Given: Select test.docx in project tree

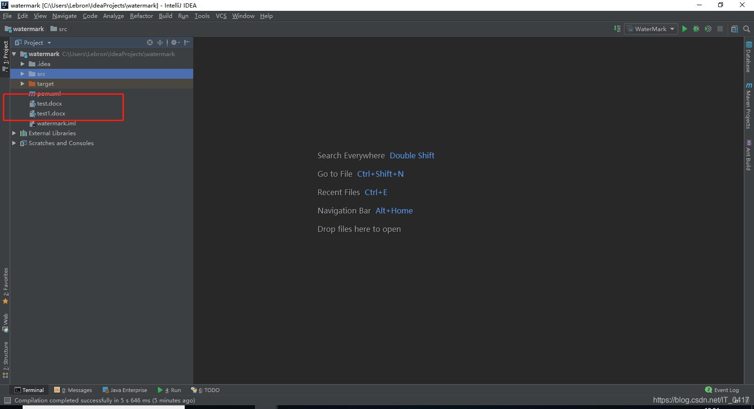Looking at the screenshot, I should click(49, 104).
